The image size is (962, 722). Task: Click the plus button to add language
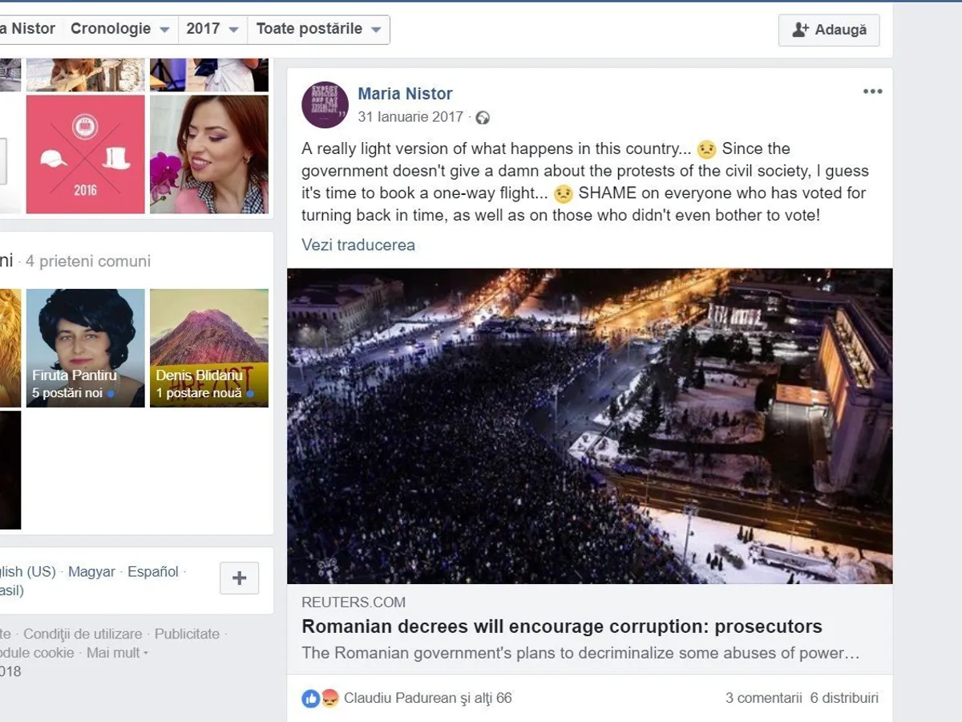[239, 578]
